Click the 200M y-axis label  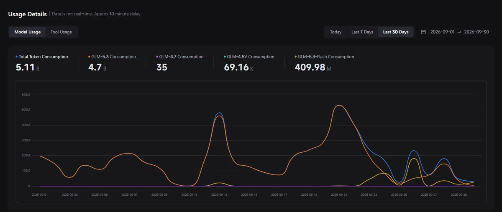(26, 156)
